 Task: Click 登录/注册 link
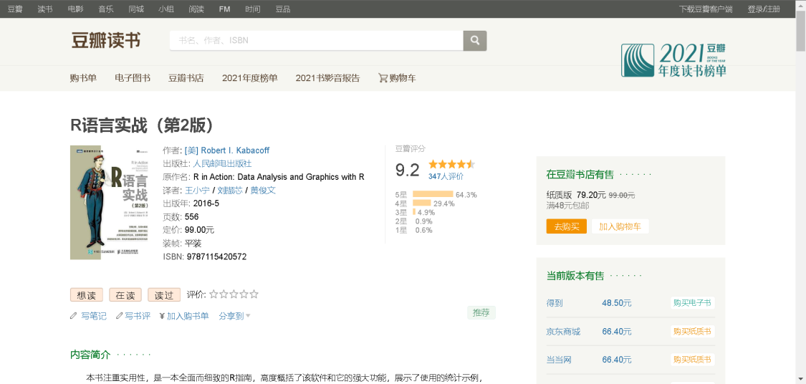click(764, 9)
